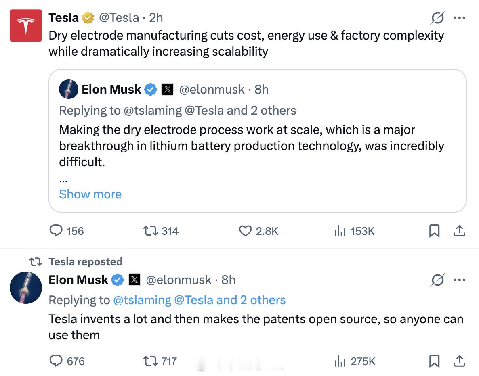This screenshot has width=479, height=376.
Task: Bookmark Tesla's dry electrode post
Action: tap(434, 231)
